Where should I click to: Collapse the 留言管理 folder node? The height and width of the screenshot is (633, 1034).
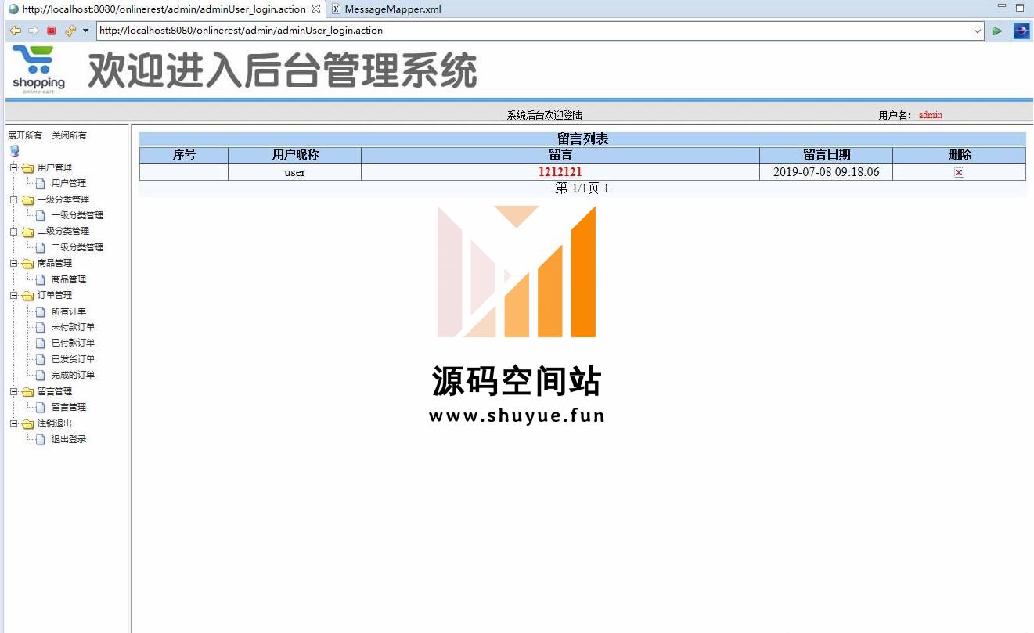click(x=13, y=392)
